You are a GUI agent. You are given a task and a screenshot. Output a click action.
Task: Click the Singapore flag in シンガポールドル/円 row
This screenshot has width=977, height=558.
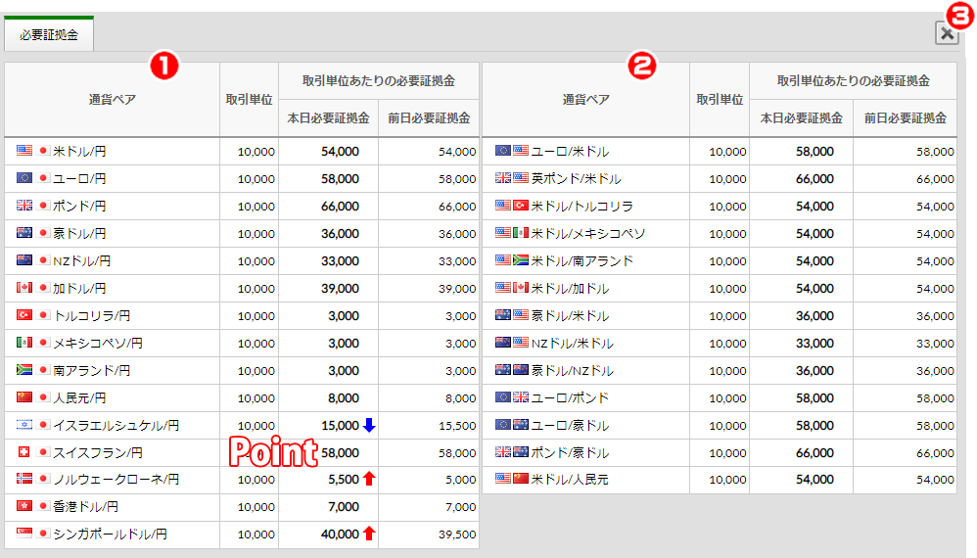24,534
